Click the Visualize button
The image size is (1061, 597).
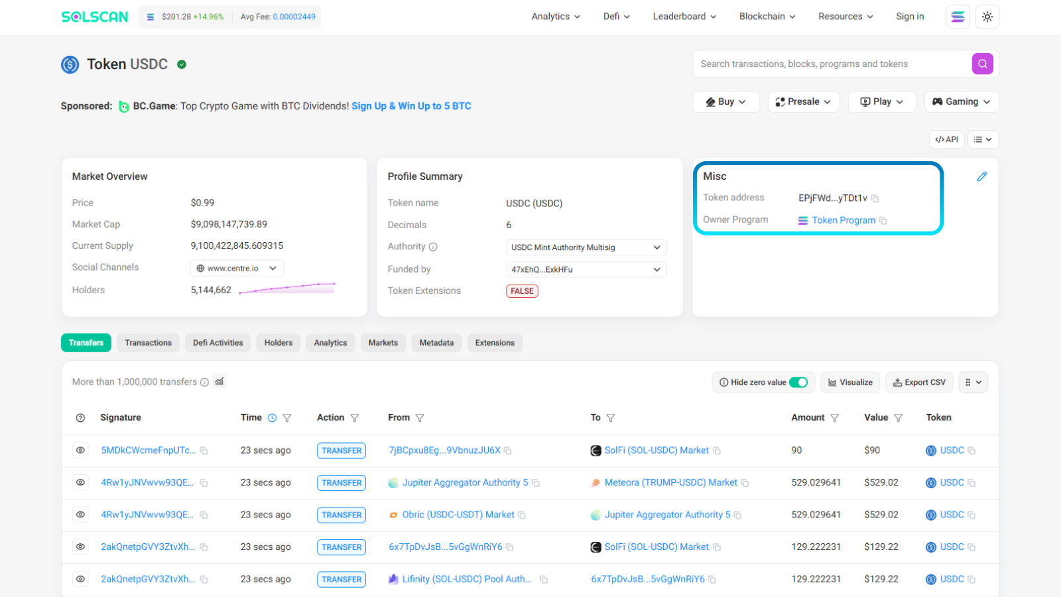pos(850,382)
